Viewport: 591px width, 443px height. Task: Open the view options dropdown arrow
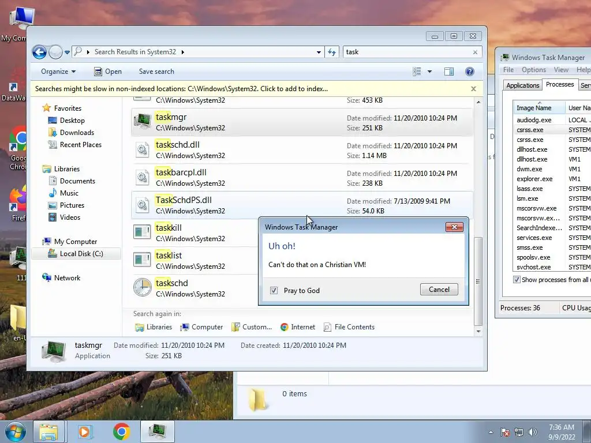tap(429, 72)
